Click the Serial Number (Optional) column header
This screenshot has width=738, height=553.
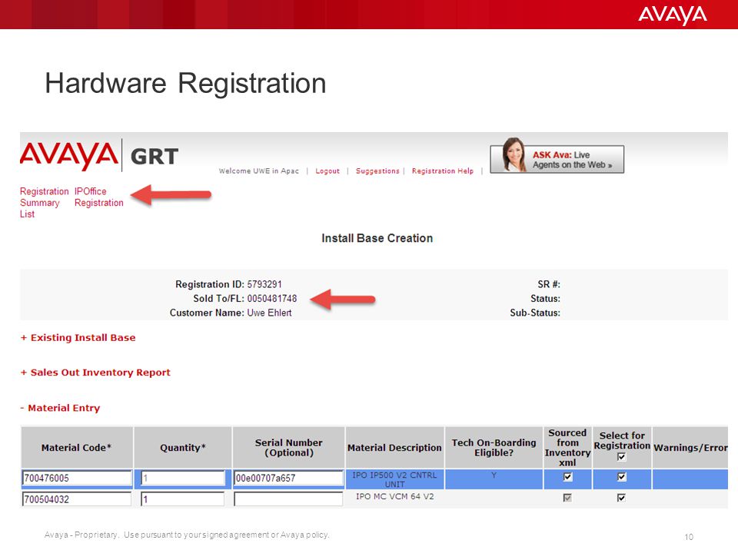click(288, 448)
